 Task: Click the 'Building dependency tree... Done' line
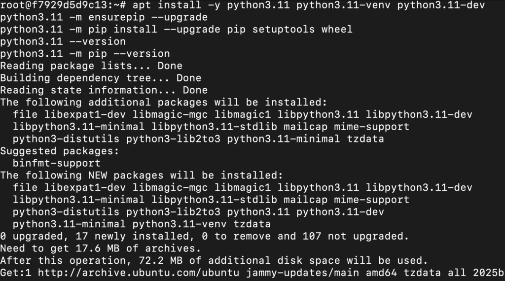click(101, 78)
